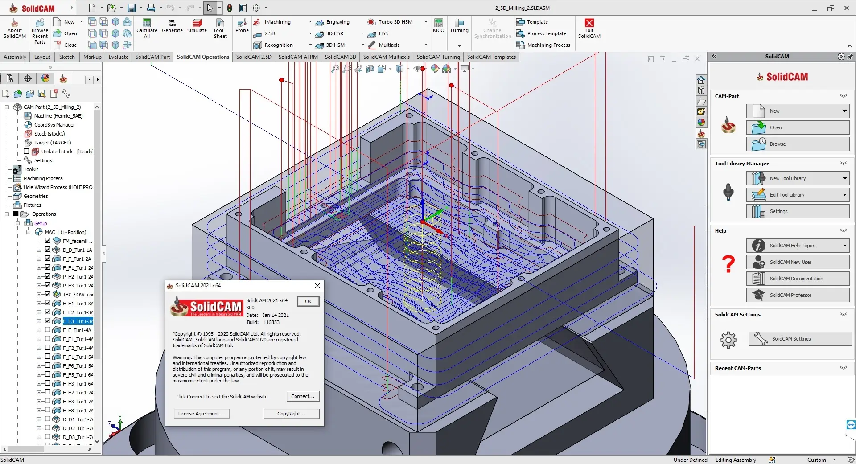Select Turbo 3D HSM operation
The width and height of the screenshot is (856, 464).
(x=390, y=22)
